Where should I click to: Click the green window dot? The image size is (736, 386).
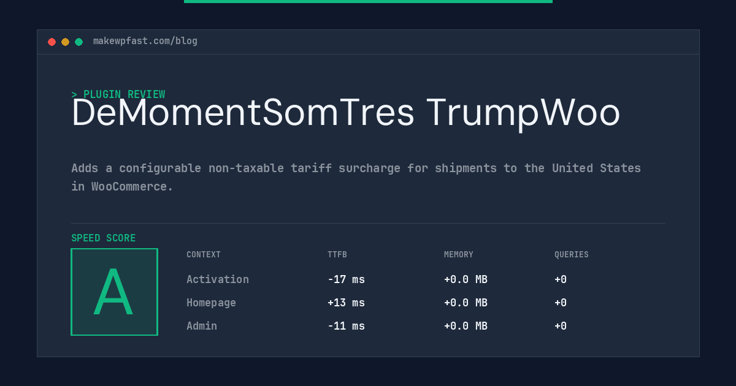(x=79, y=42)
